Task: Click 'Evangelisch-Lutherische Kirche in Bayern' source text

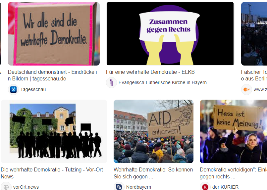Action: click(162, 82)
